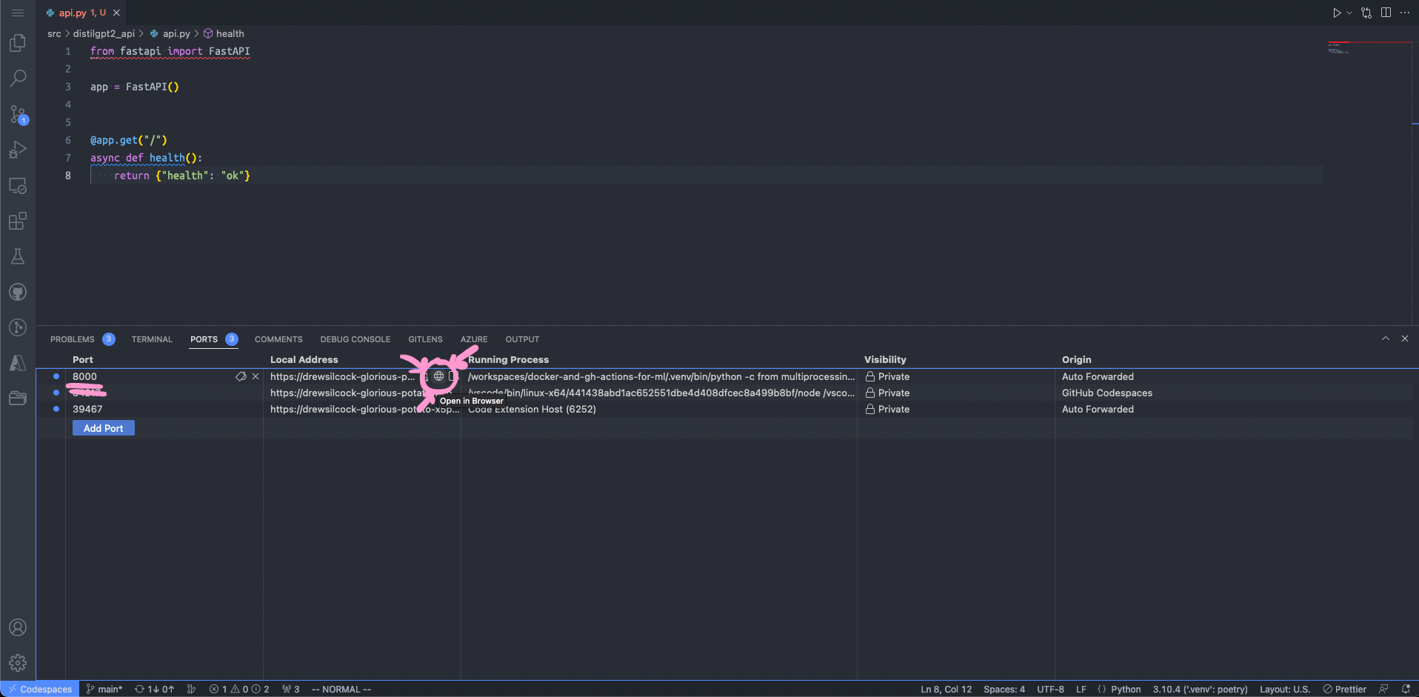Image resolution: width=1419 pixels, height=697 pixels.
Task: Switch to the Debug Console tab
Action: click(x=355, y=339)
